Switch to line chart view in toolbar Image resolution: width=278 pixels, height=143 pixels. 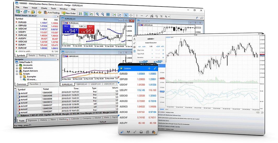click(91, 14)
